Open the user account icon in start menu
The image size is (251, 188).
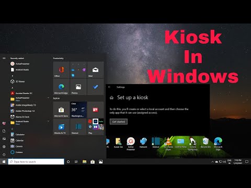(4, 123)
